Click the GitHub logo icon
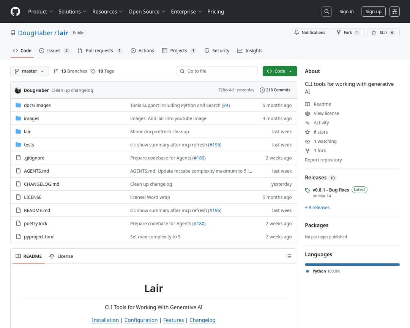The height and width of the screenshot is (328, 410). click(15, 11)
